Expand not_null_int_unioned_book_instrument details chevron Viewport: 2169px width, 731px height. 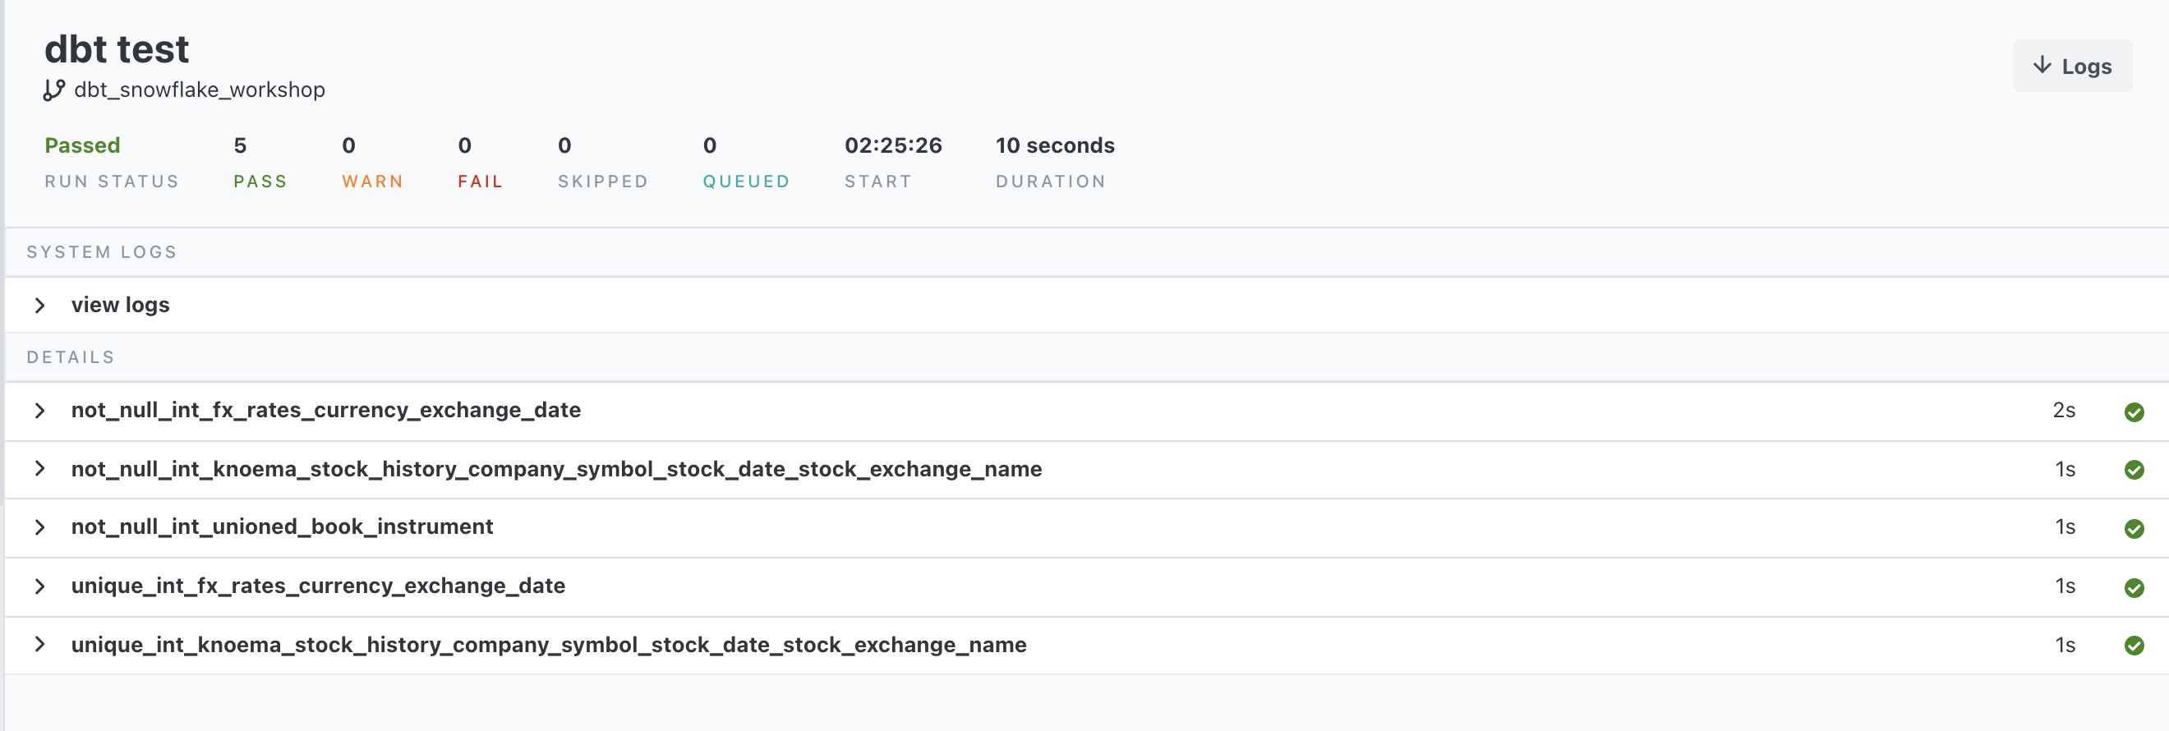(39, 528)
